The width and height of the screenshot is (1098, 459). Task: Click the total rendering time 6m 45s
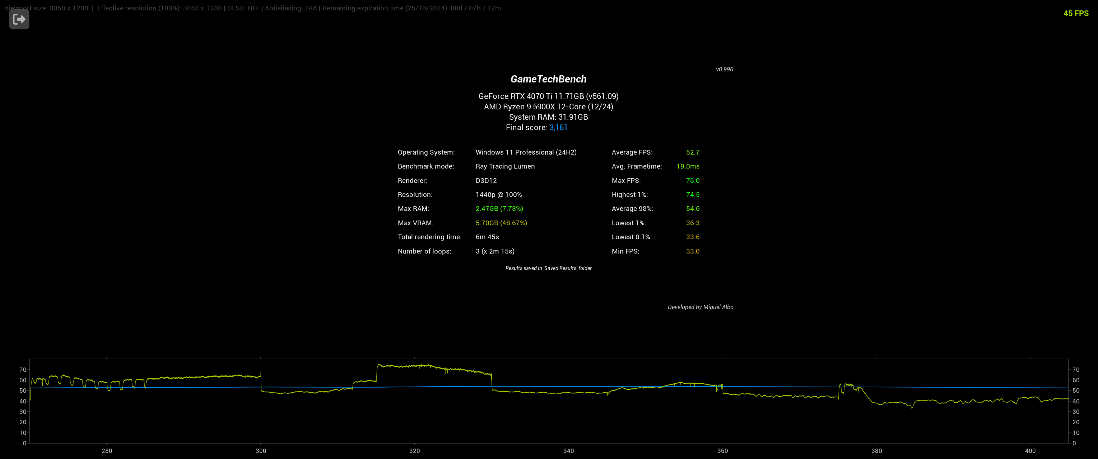click(487, 237)
